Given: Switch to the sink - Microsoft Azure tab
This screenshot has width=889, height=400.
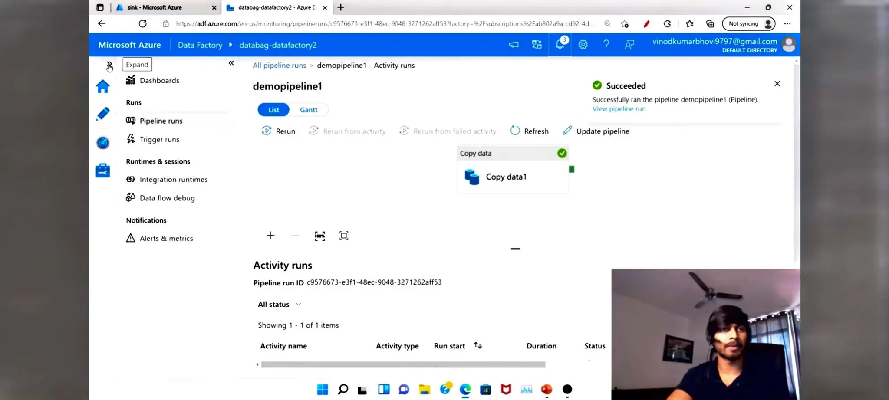Looking at the screenshot, I should point(167,7).
